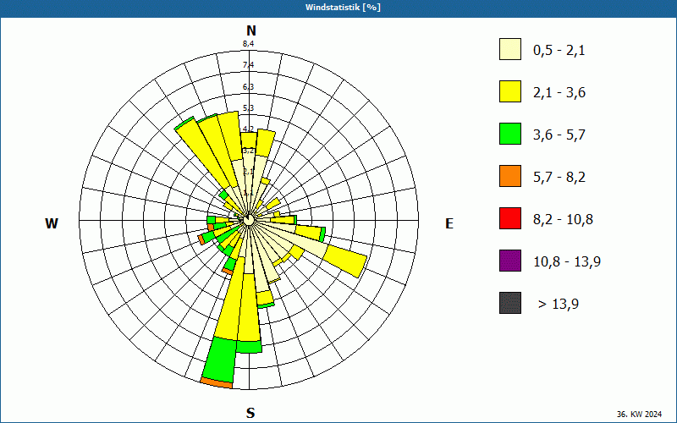Click the dark gray > 13,9 legend swatch
677x423 pixels.
(510, 303)
